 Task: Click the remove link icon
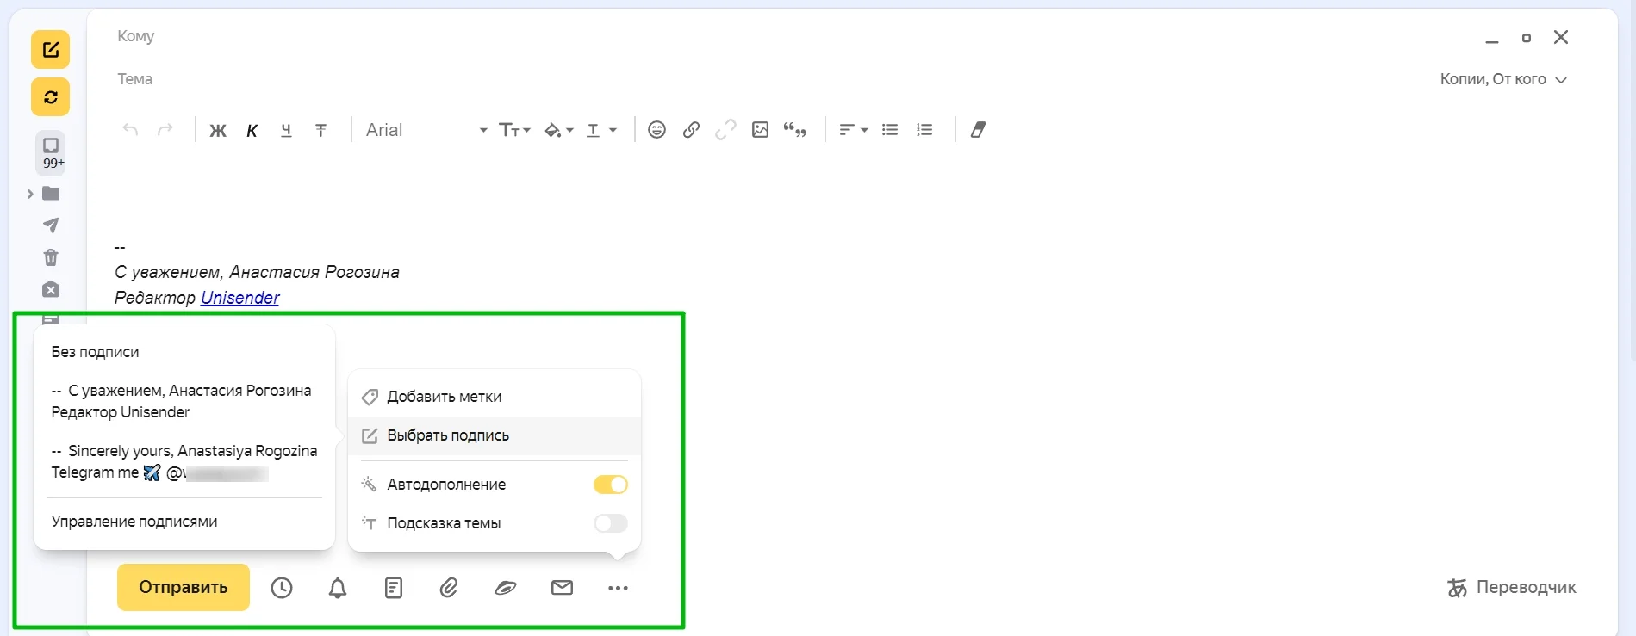(725, 130)
